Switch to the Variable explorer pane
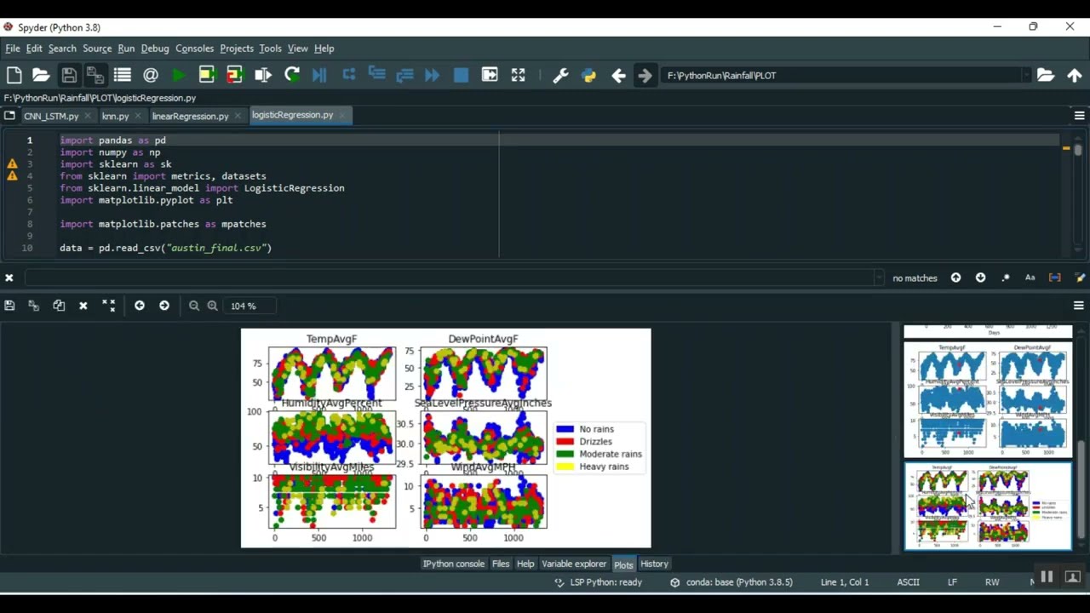 [574, 564]
